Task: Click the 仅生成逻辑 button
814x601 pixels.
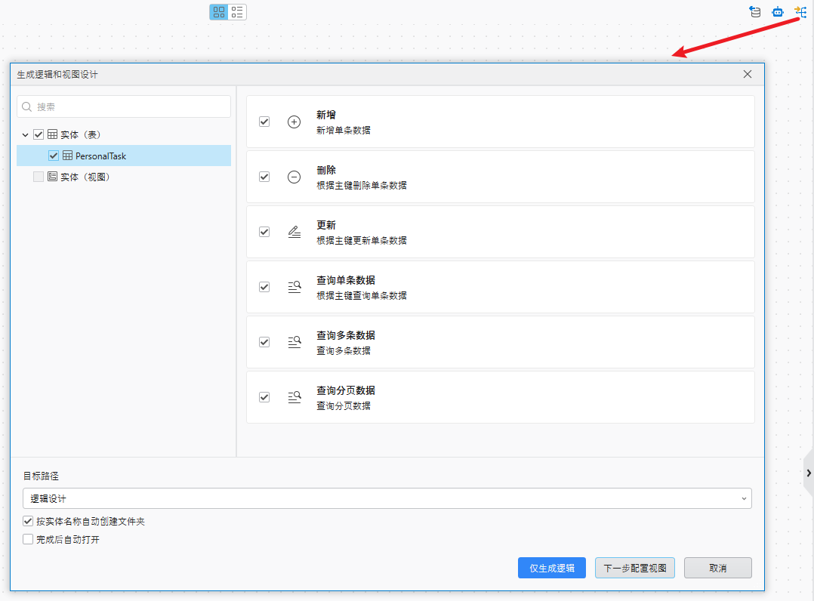Action: pos(551,568)
